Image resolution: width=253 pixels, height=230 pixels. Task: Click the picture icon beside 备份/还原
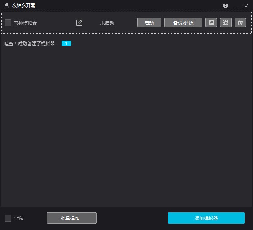tap(211, 23)
